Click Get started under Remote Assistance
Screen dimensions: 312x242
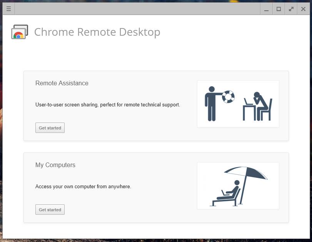click(50, 128)
